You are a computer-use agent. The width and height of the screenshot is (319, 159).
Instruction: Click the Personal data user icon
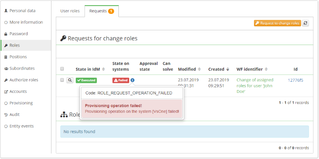(6, 11)
